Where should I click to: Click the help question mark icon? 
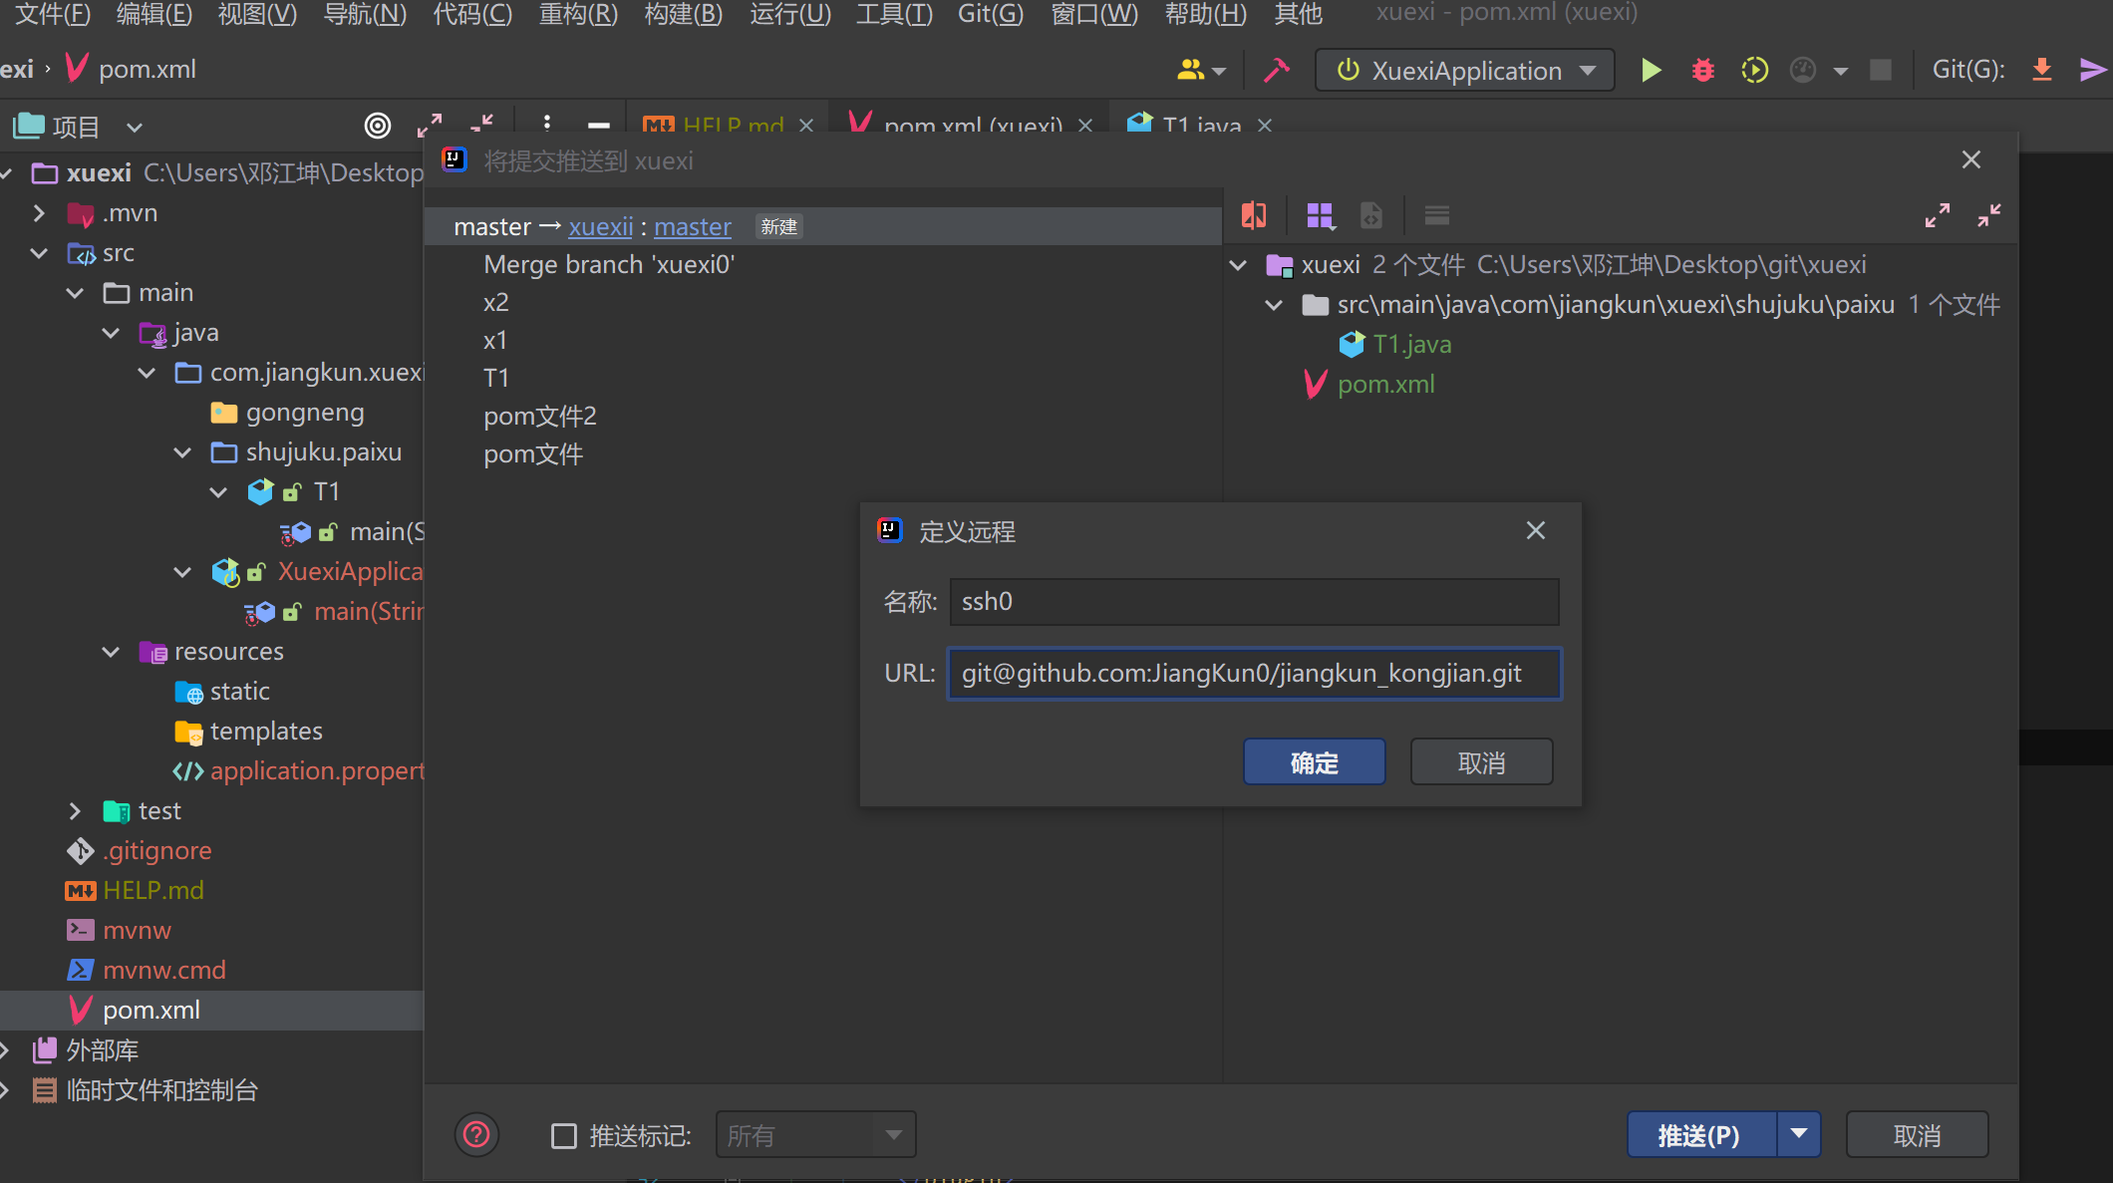pyautogui.click(x=476, y=1134)
